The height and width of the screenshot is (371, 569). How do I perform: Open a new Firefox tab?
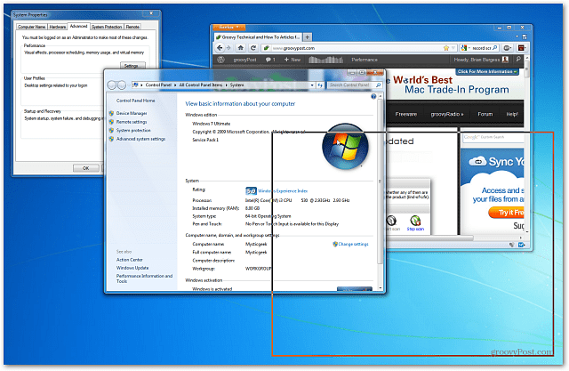(x=307, y=37)
